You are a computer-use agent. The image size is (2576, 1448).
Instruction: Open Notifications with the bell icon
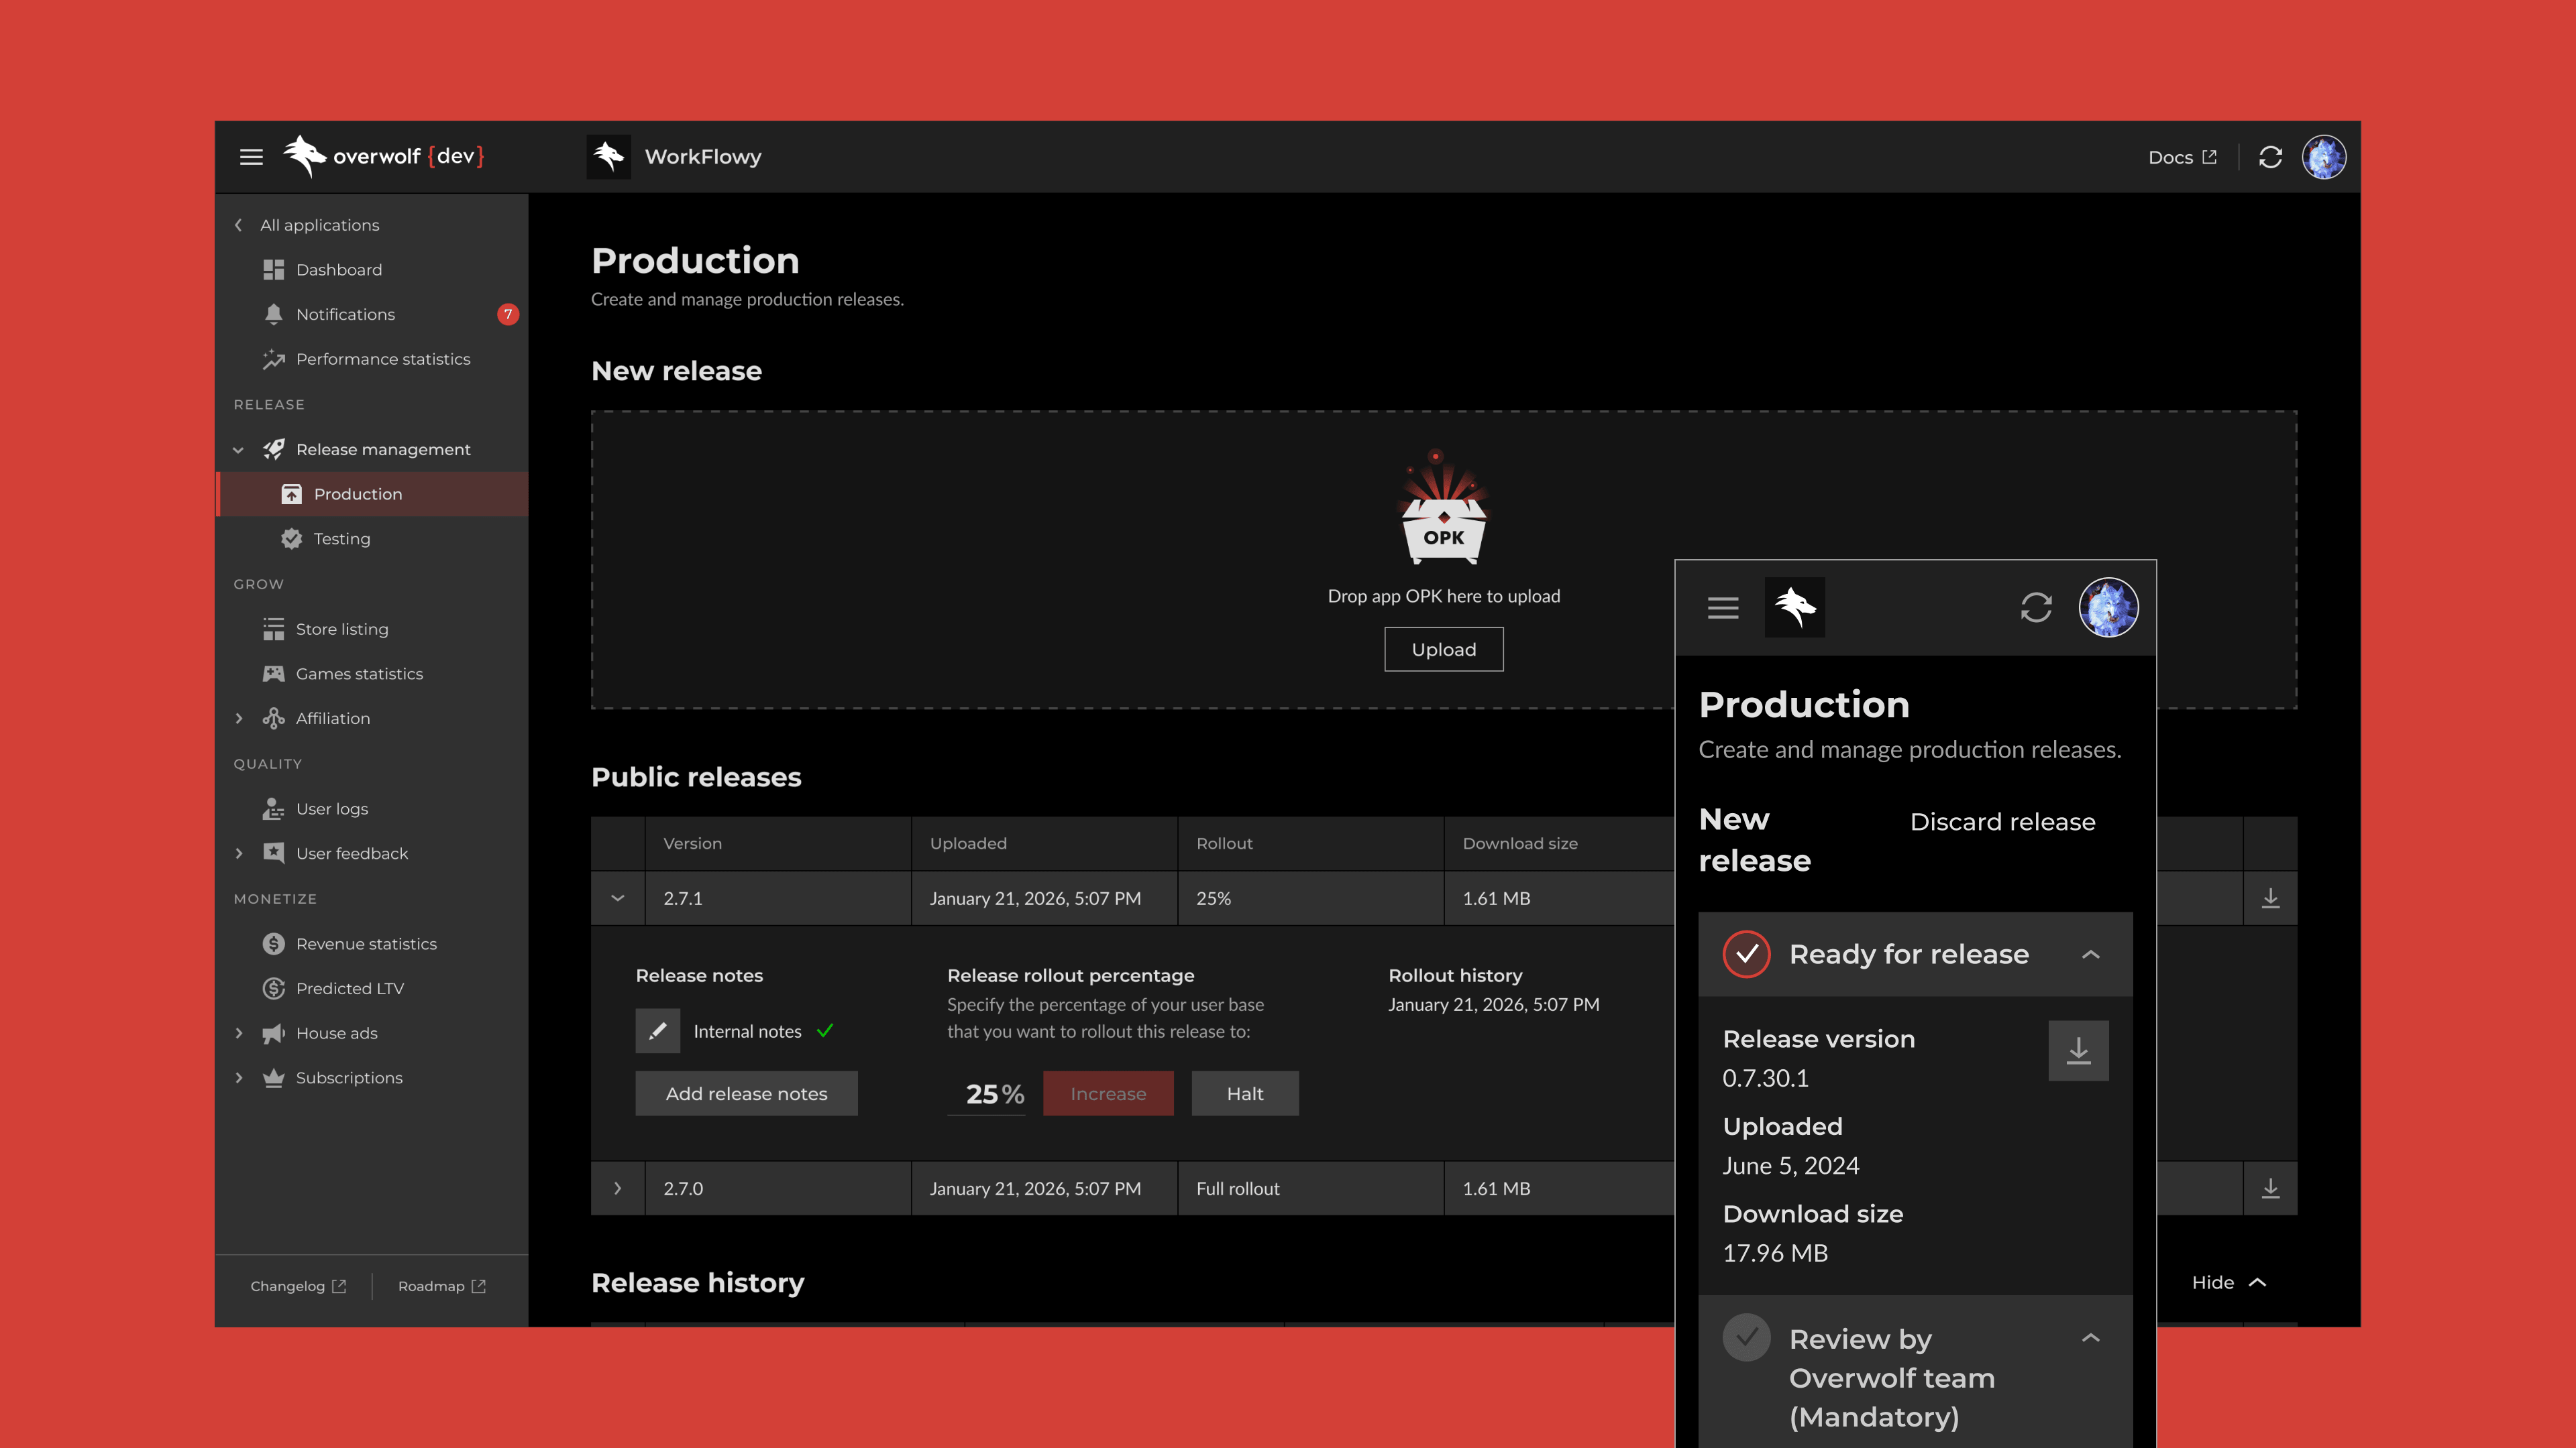(x=273, y=314)
